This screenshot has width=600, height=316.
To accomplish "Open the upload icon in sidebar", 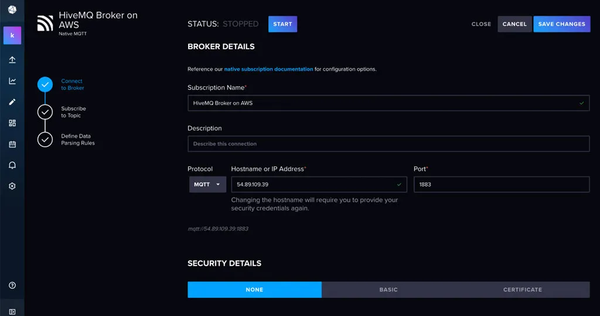I will [x=12, y=60].
